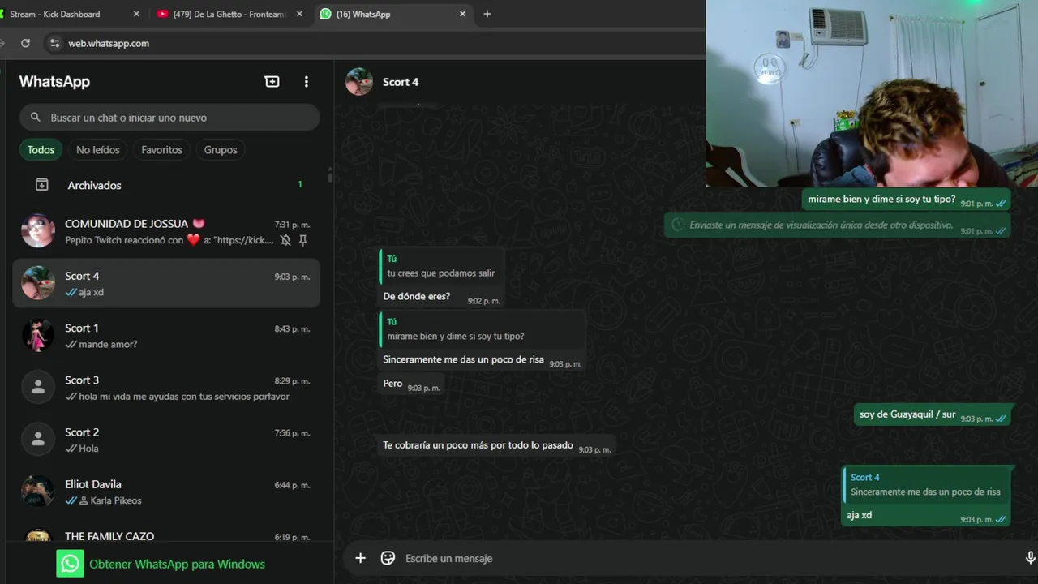Click message 'Te cobraría un poco más por todo lo pasado'

pyautogui.click(x=478, y=445)
